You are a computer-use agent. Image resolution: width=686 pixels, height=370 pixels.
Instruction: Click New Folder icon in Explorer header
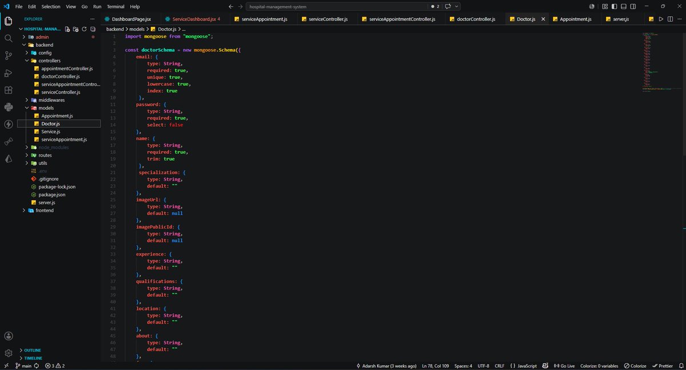pyautogui.click(x=76, y=29)
